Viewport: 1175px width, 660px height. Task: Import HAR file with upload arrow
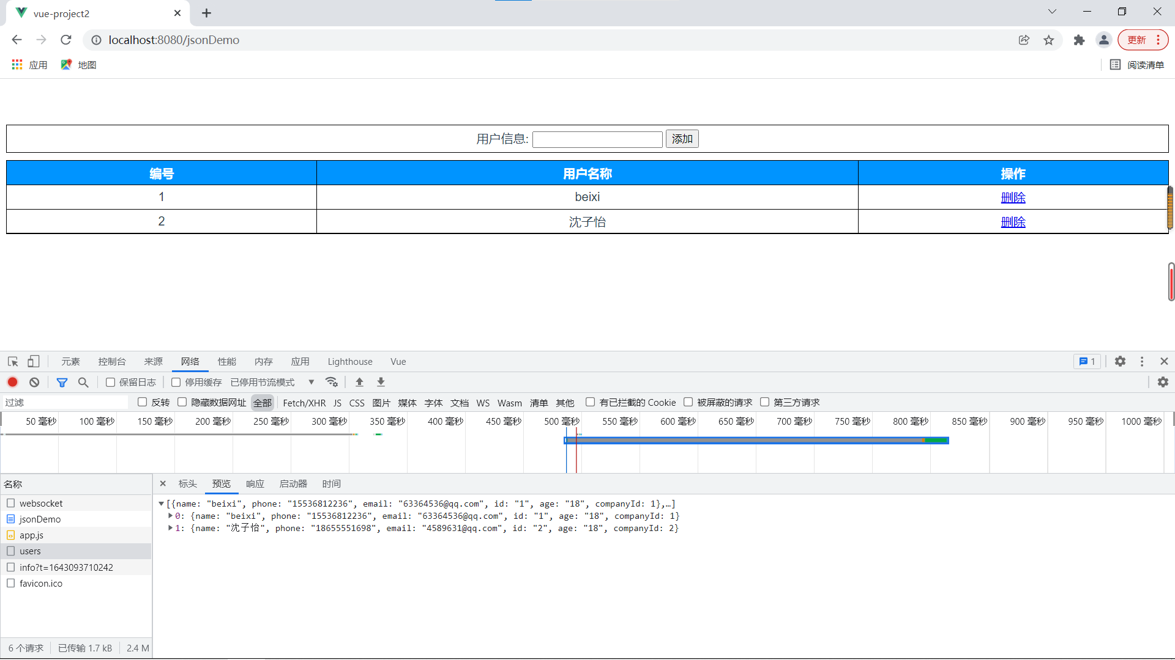pyautogui.click(x=359, y=382)
